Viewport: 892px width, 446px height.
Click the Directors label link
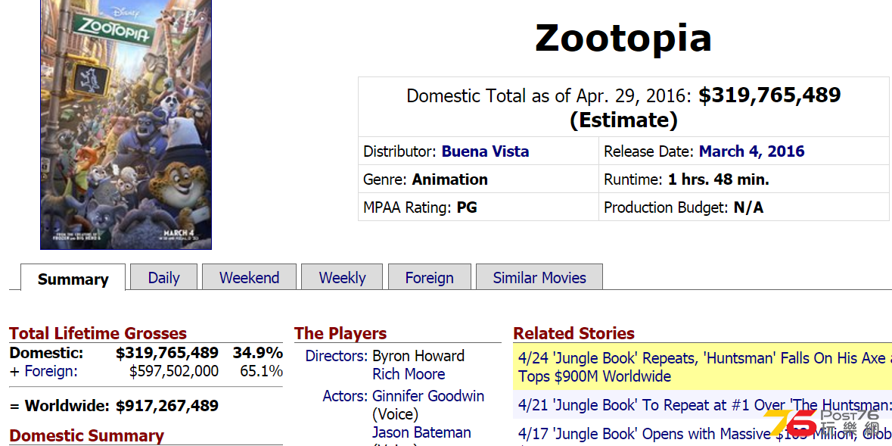coord(336,356)
